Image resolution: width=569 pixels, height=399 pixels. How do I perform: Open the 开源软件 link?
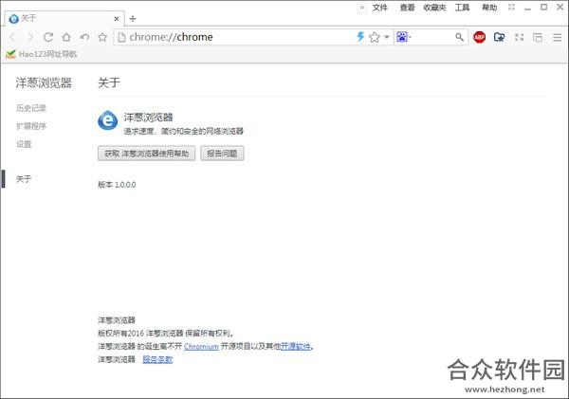(x=296, y=347)
